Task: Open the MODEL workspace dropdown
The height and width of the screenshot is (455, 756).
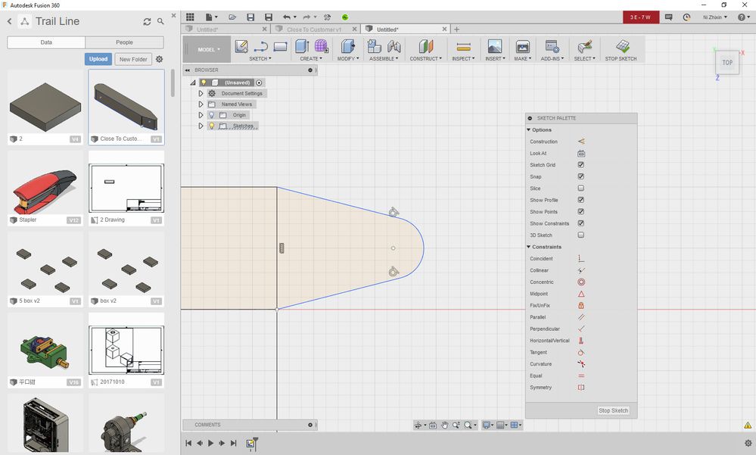Action: (x=209, y=50)
